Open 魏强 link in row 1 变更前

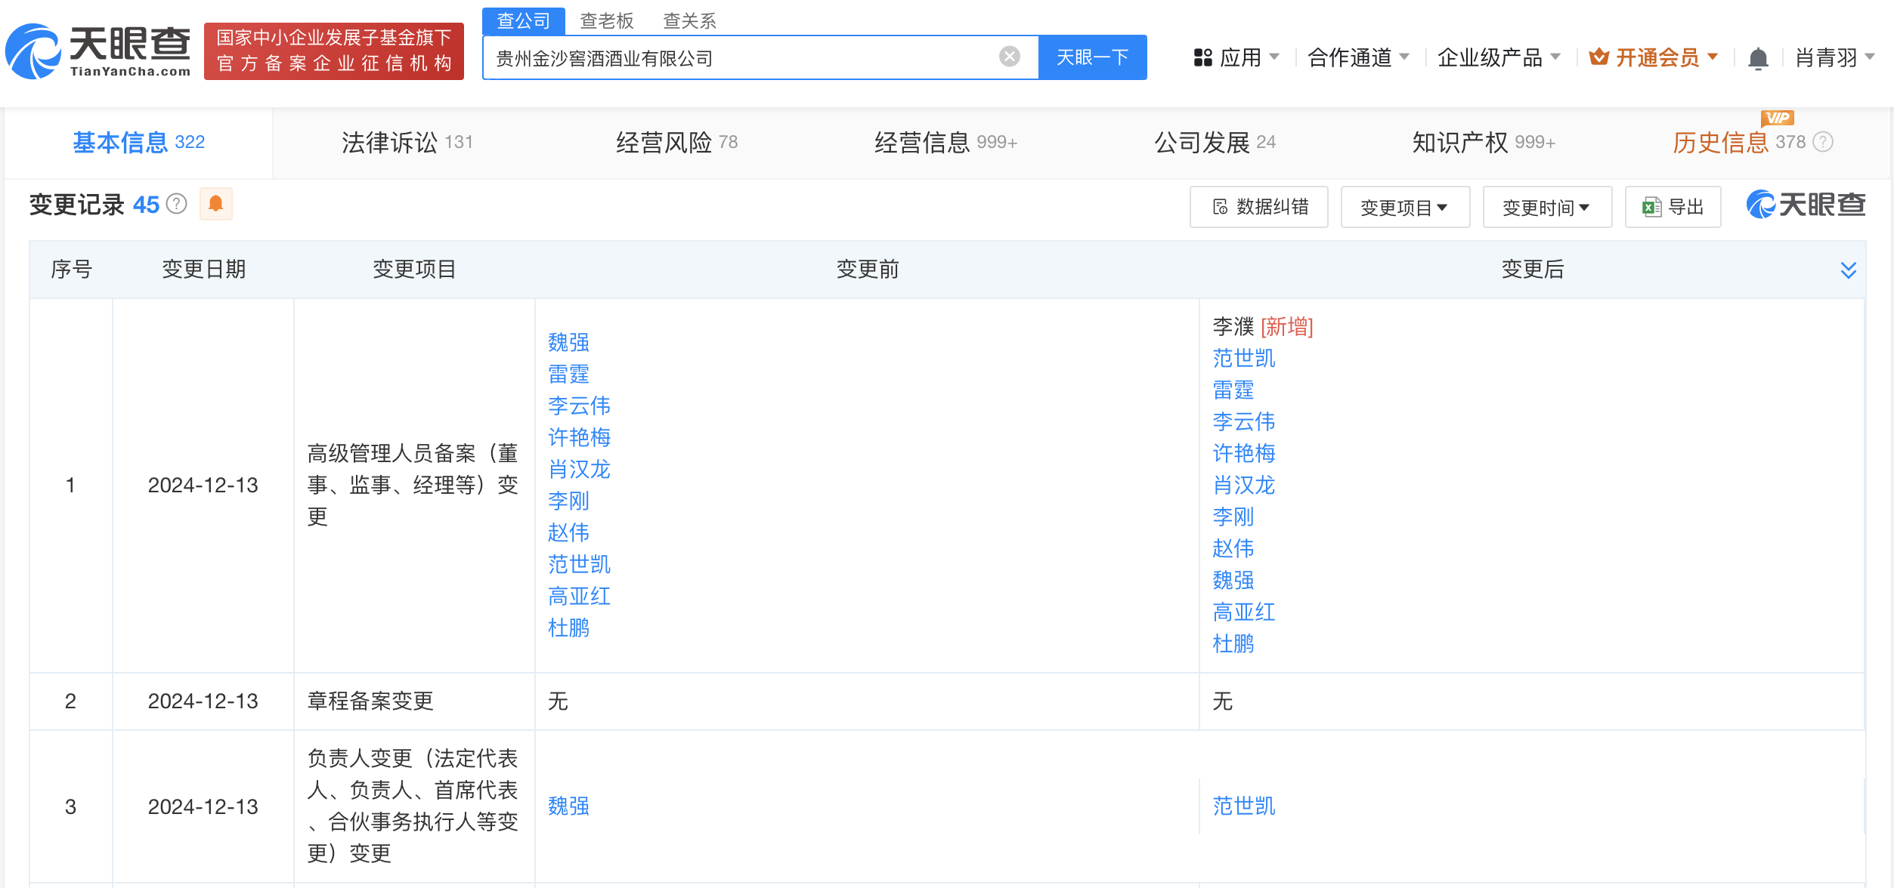tap(568, 343)
